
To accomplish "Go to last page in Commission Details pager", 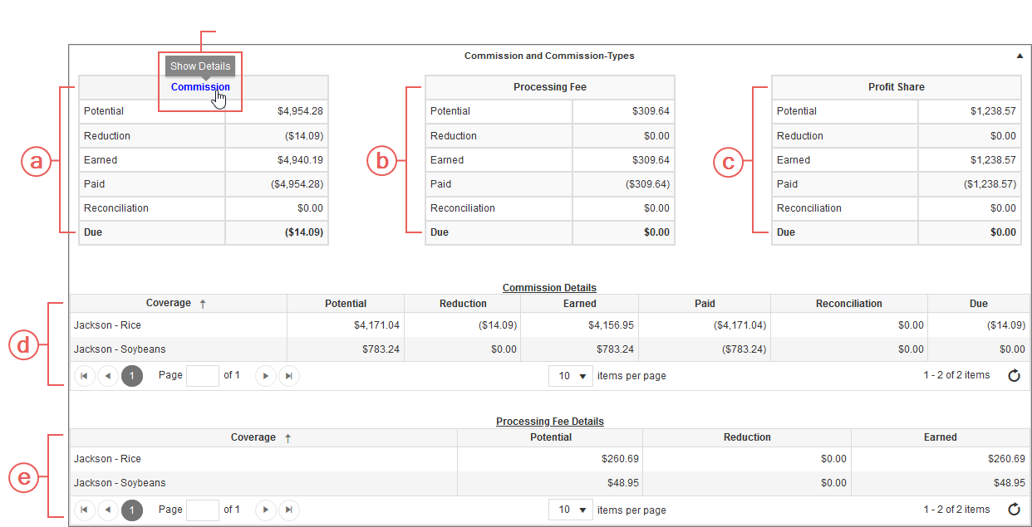I will coord(288,376).
